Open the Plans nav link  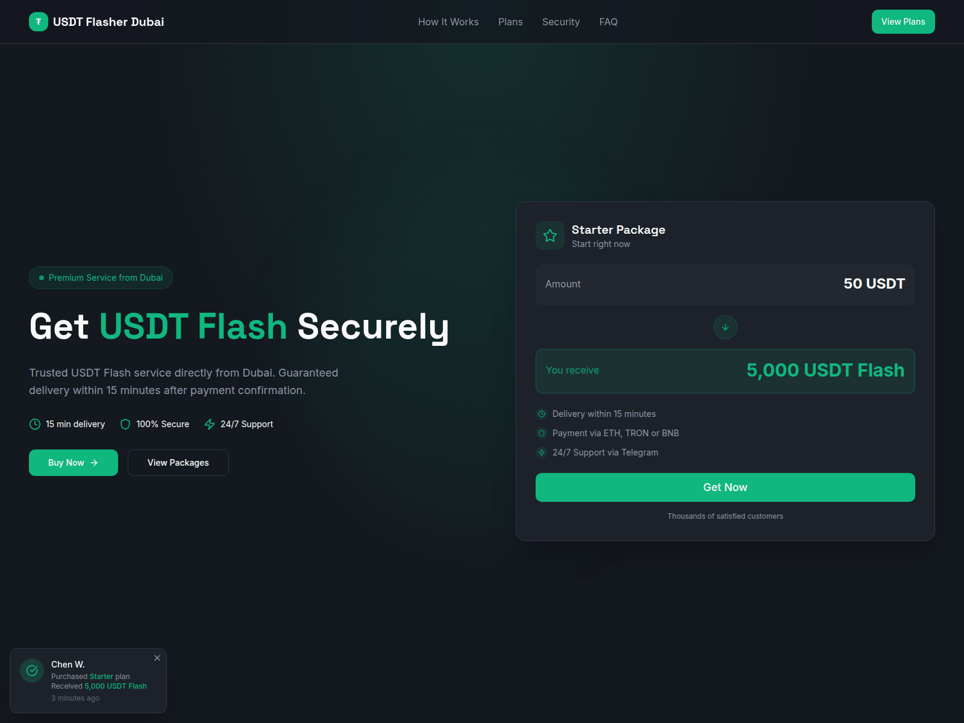[510, 22]
